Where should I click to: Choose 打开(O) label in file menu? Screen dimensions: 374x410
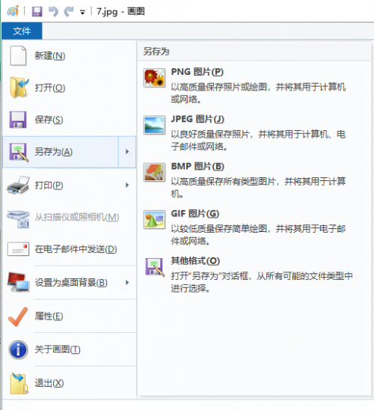50,88
